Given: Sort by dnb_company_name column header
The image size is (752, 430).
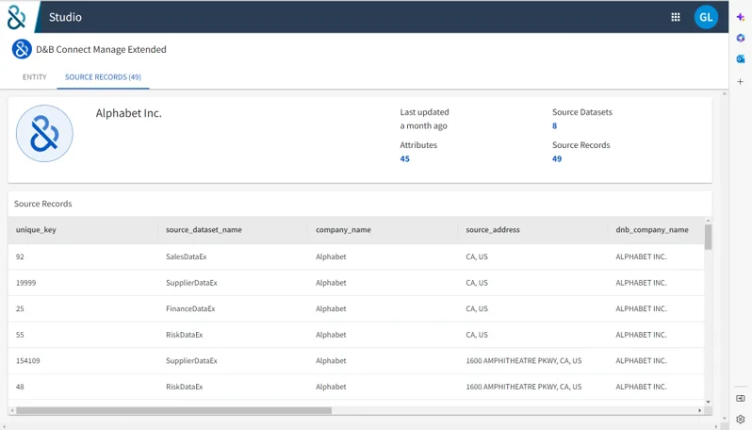Looking at the screenshot, I should click(652, 230).
